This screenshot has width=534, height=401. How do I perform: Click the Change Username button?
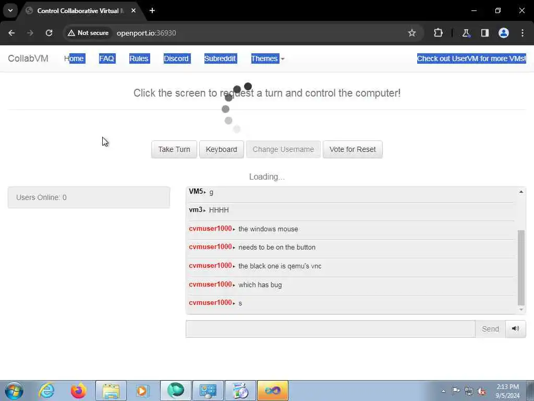pos(283,149)
